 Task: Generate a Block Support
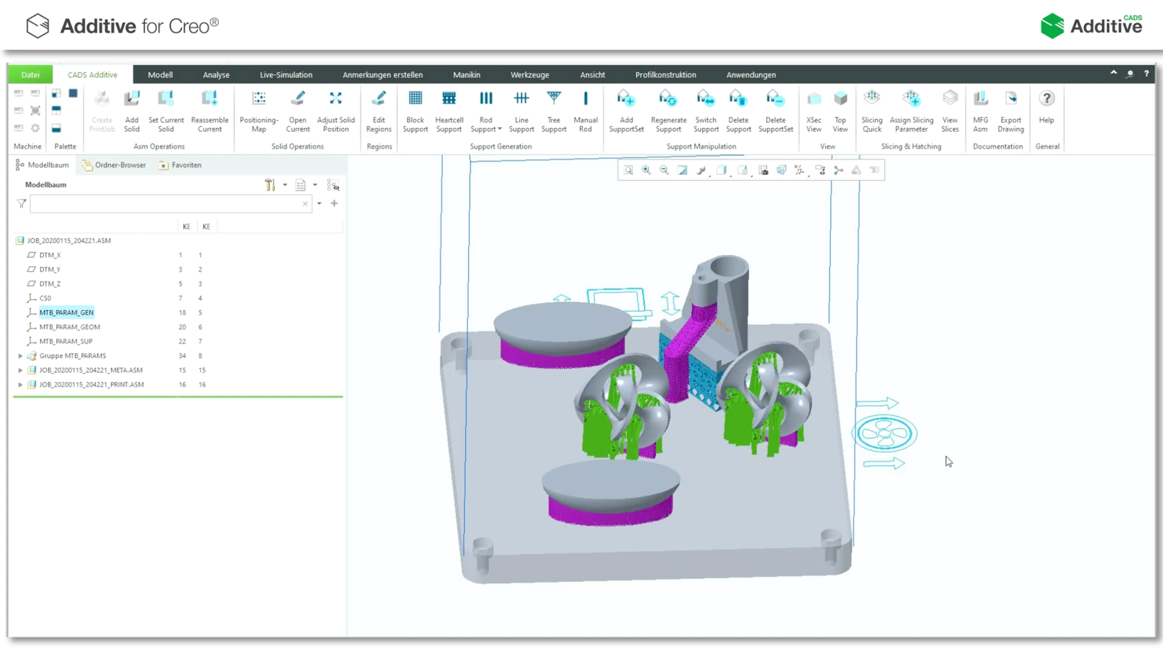coord(415,112)
